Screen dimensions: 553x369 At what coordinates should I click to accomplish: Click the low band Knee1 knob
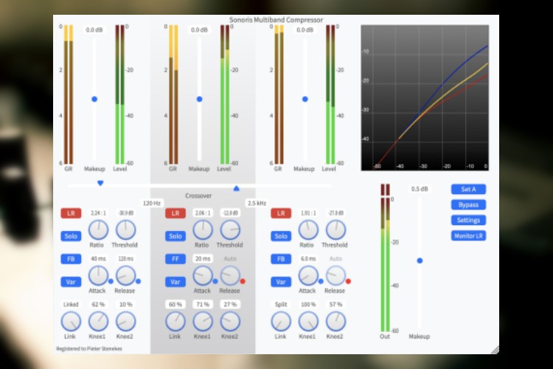click(98, 322)
